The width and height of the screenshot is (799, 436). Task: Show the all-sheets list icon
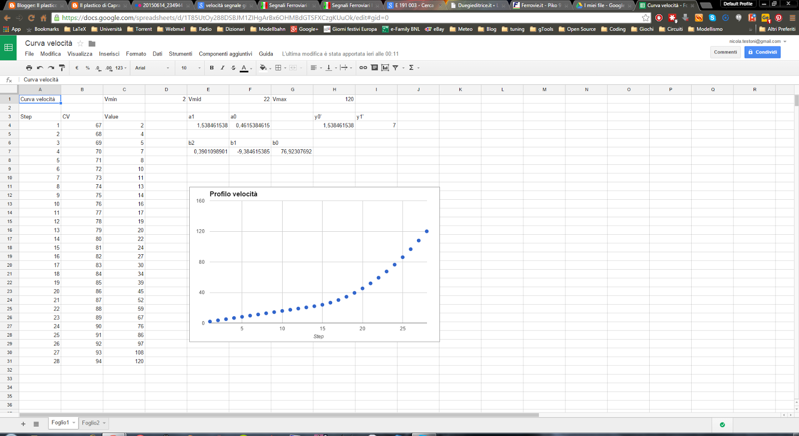point(36,424)
